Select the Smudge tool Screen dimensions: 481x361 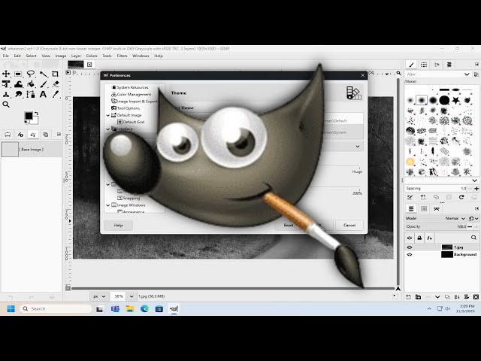tap(18, 94)
